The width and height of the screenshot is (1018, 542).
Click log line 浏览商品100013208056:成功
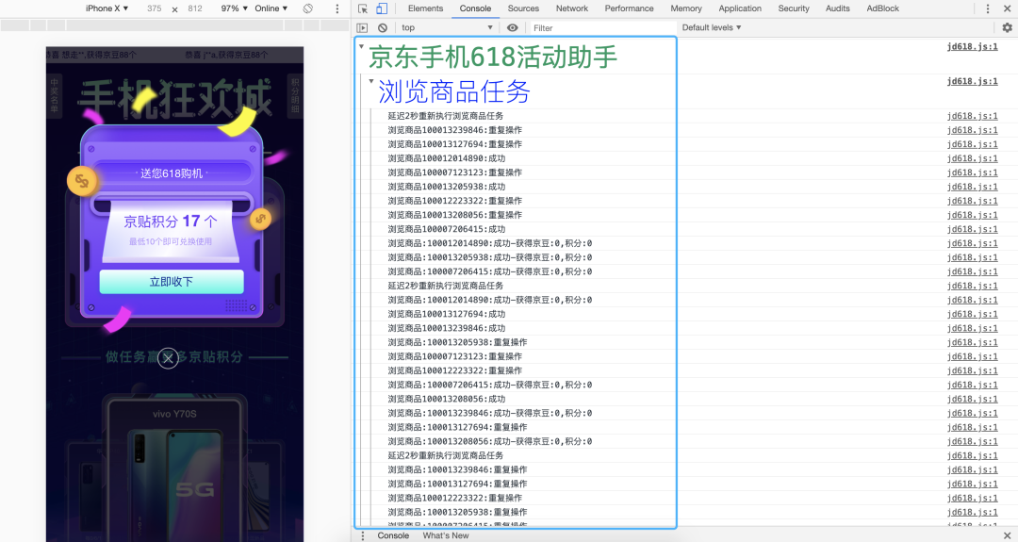click(446, 400)
